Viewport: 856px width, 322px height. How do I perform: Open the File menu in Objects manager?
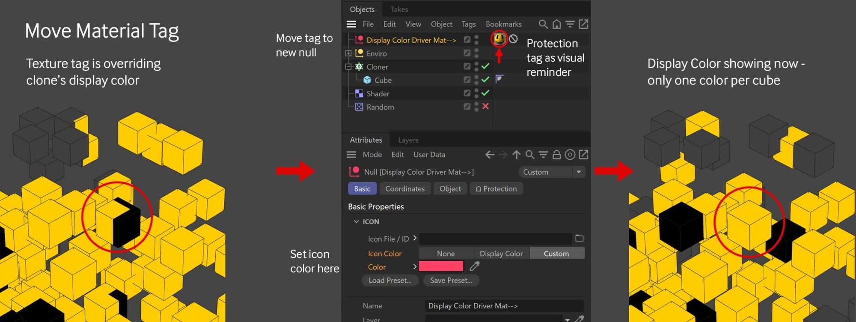pyautogui.click(x=368, y=24)
